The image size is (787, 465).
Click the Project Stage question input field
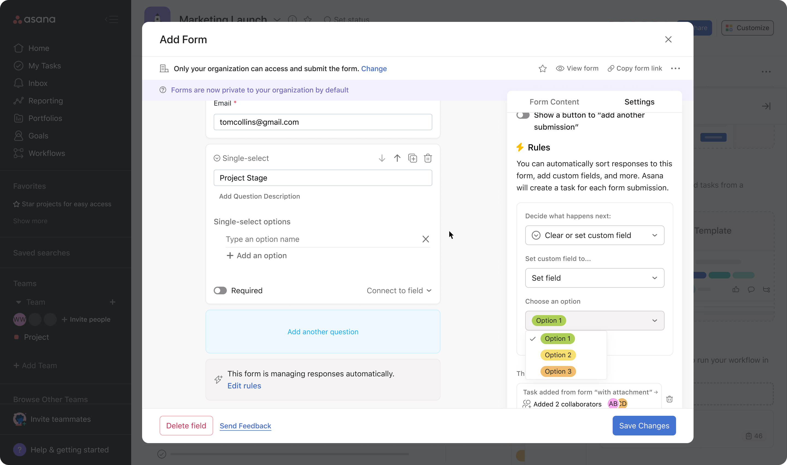322,177
